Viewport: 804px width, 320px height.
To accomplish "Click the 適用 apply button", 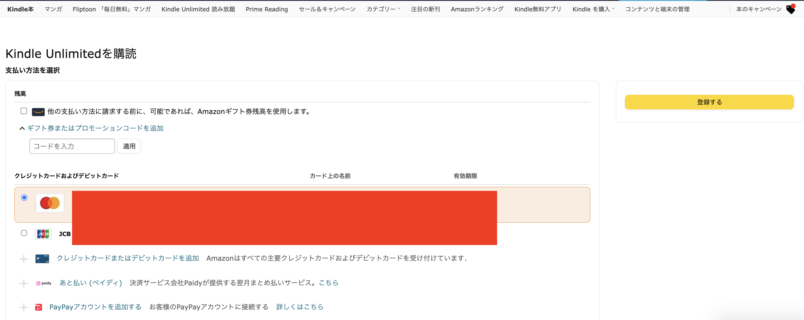I will click(x=129, y=146).
